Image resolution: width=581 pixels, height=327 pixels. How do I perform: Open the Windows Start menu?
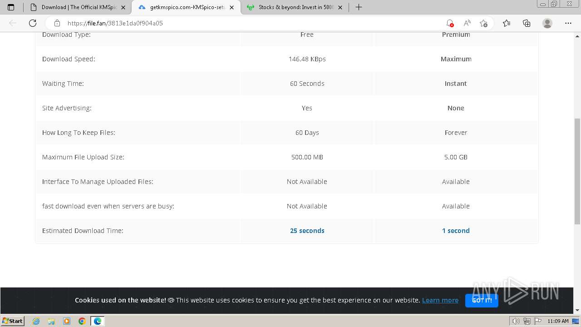click(x=12, y=321)
